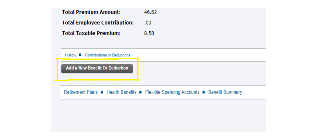Click the dotted divider line near page bottom

(163, 117)
